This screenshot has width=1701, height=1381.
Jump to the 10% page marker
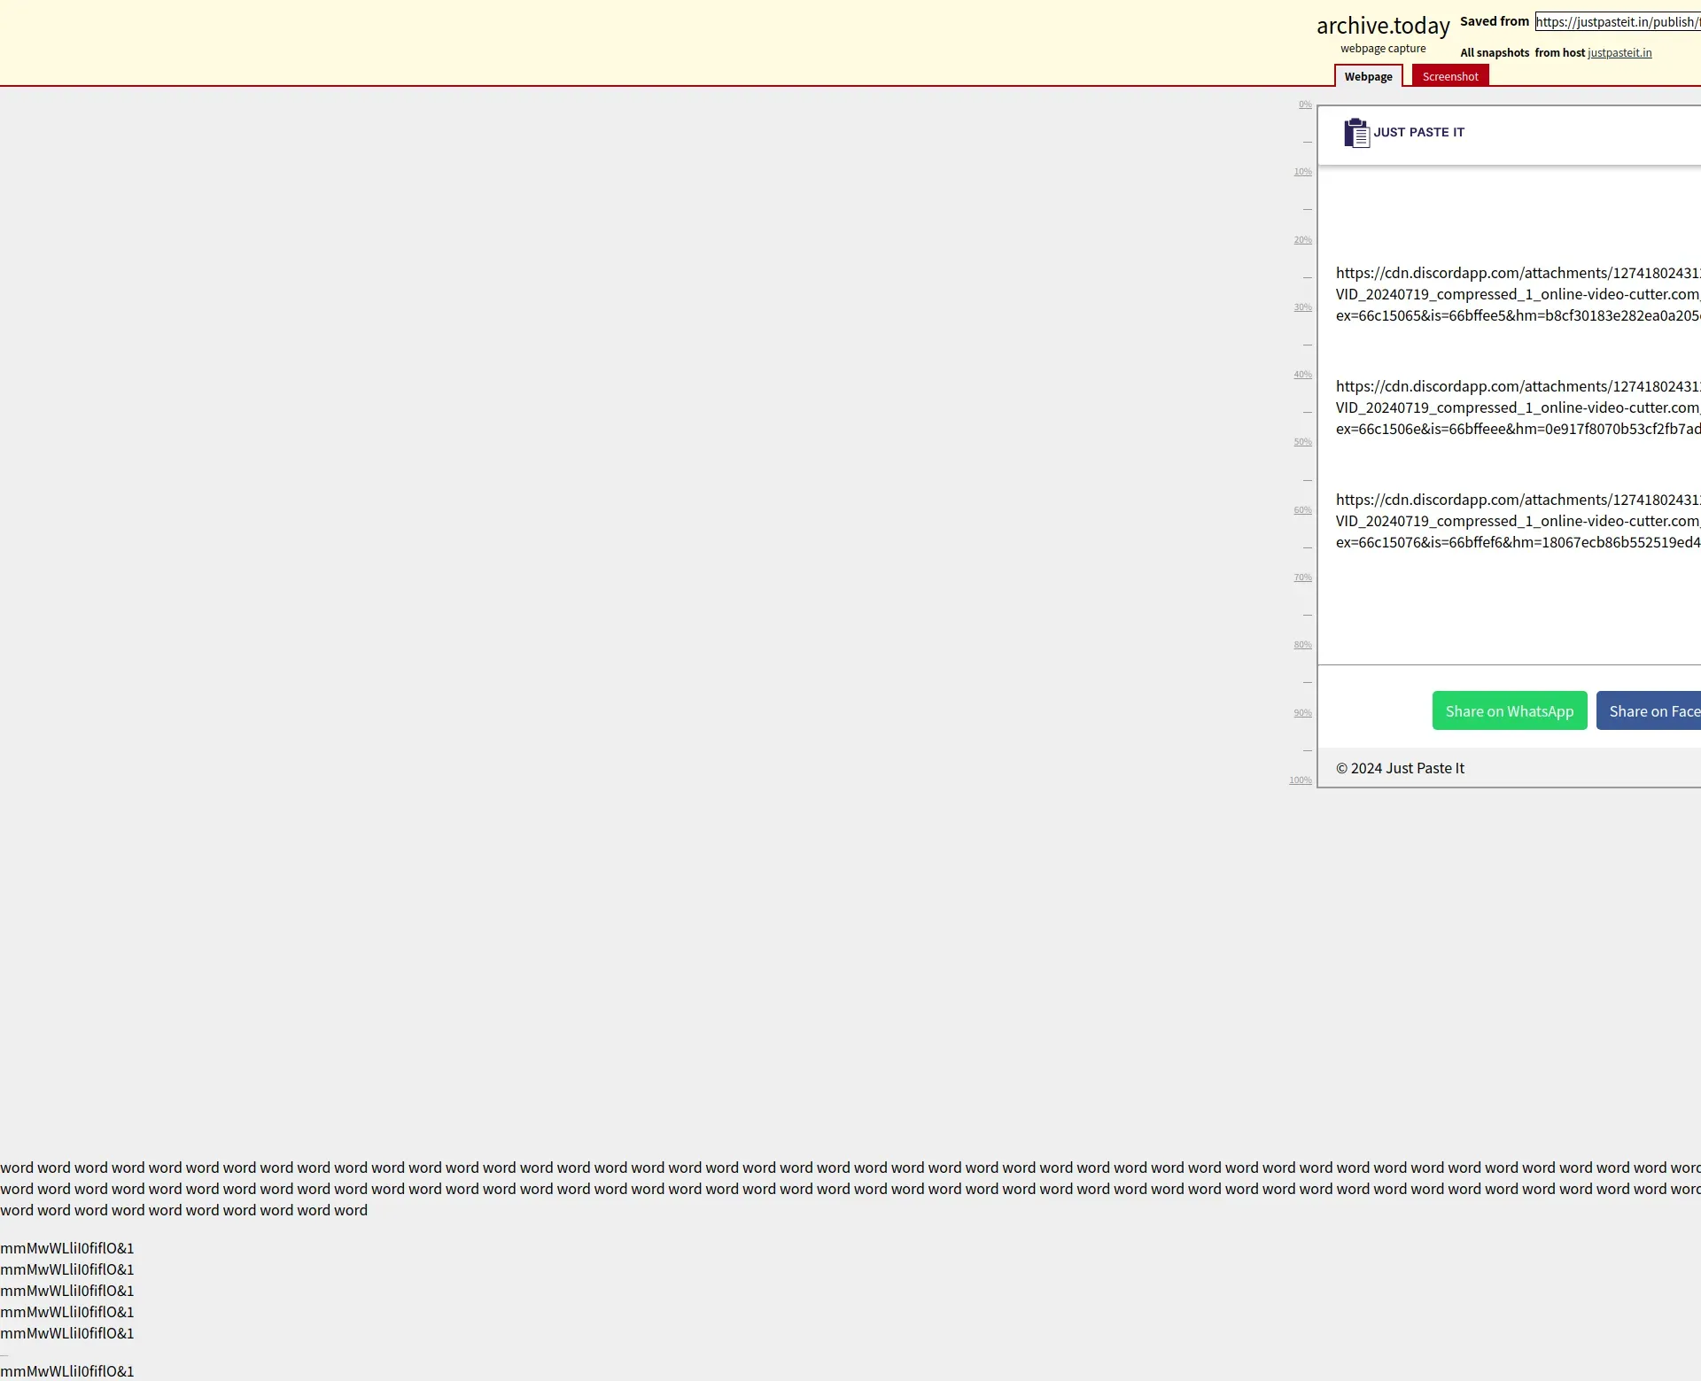[1302, 172]
